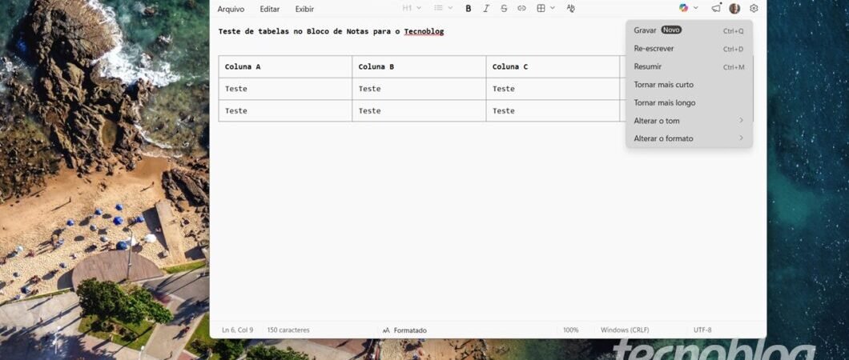Toggle bold formatting with the B icon
The width and height of the screenshot is (849, 360).
tap(469, 9)
